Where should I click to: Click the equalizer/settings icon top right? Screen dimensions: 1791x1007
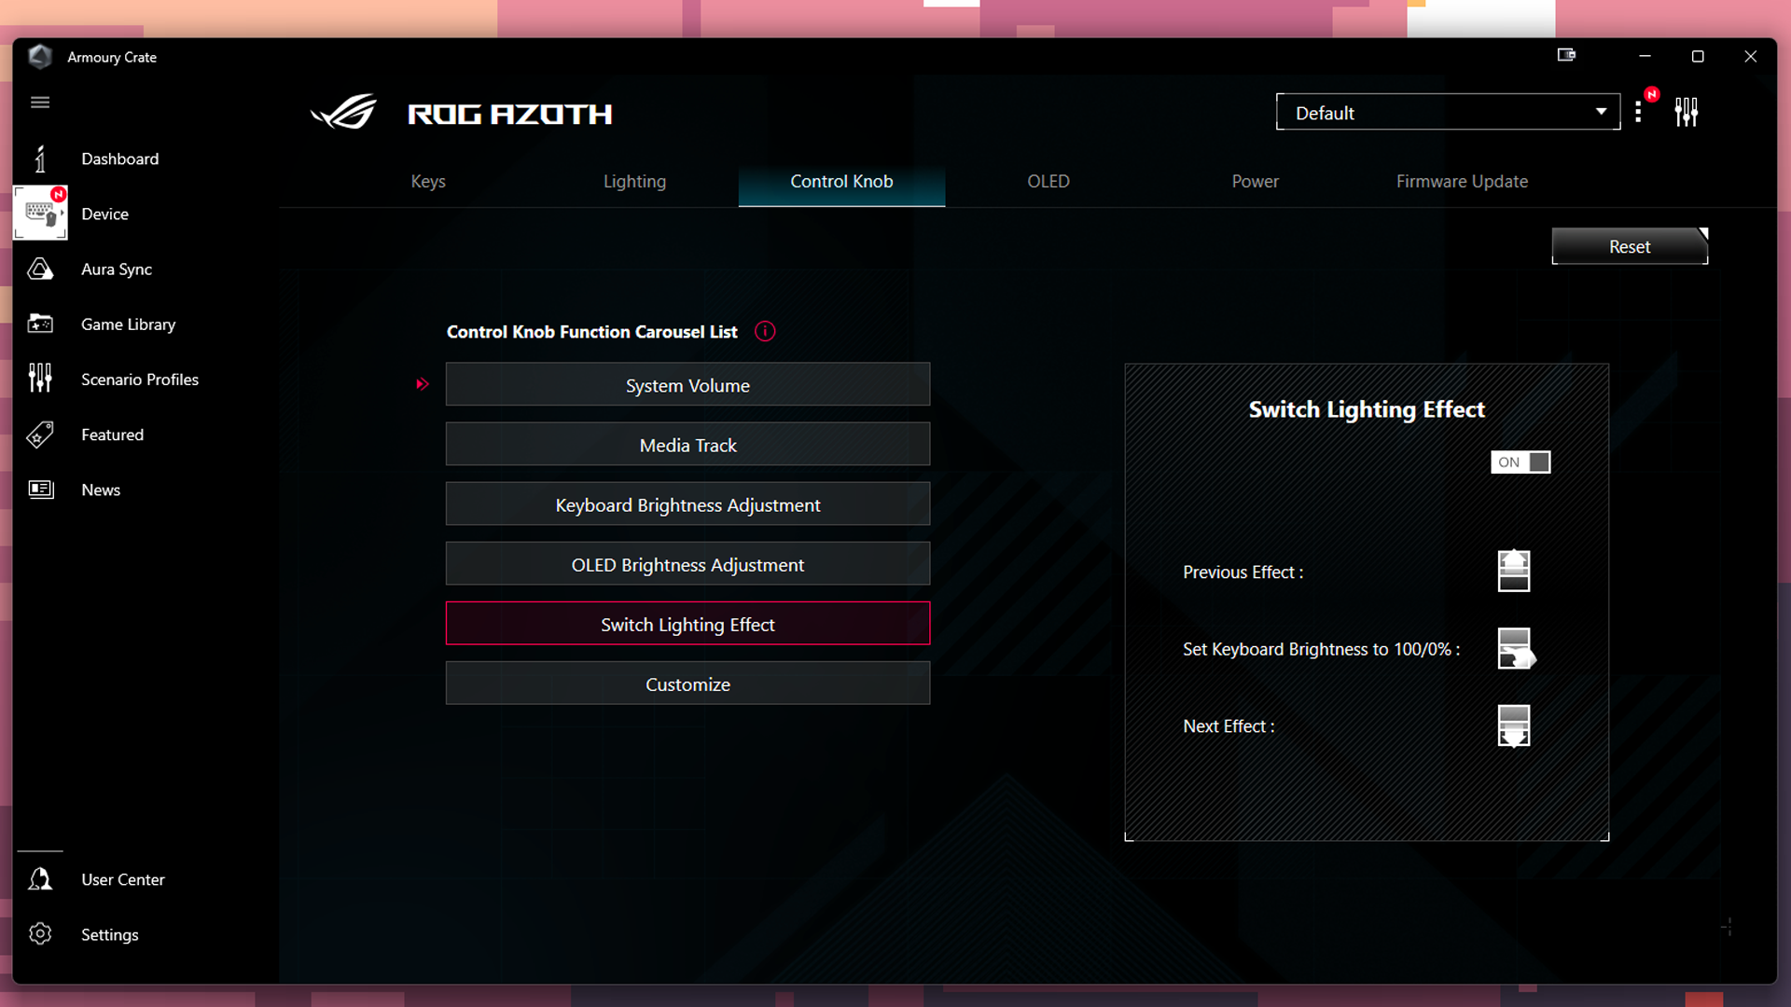pos(1687,112)
